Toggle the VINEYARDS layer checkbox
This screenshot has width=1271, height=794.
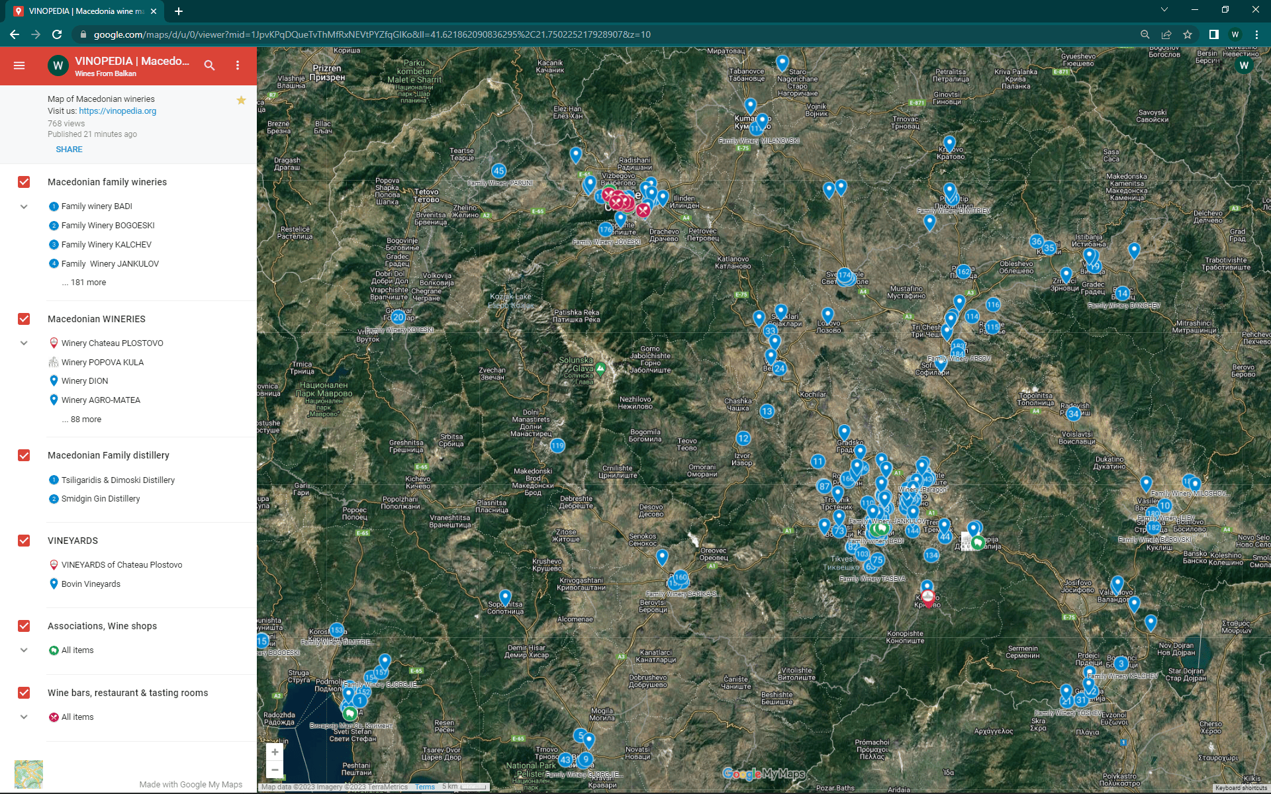pos(24,541)
